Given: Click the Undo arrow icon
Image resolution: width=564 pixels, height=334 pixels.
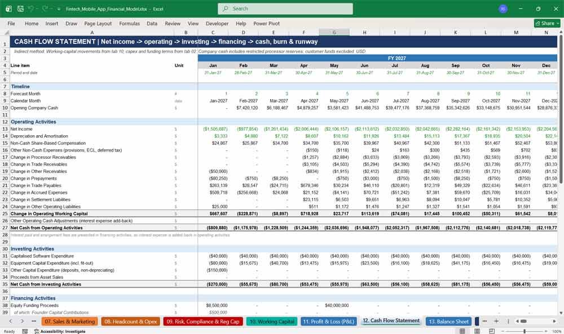Looking at the screenshot, I should 31,8.
